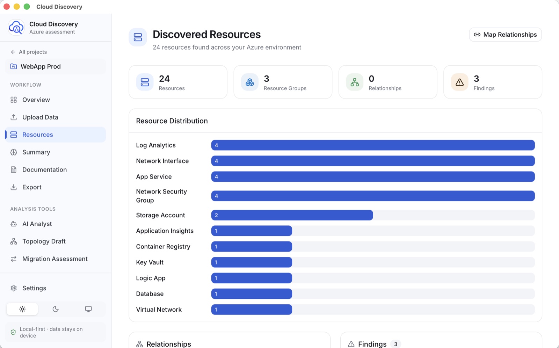559x348 pixels.
Task: Click the Network Interface bar
Action: (x=373, y=161)
